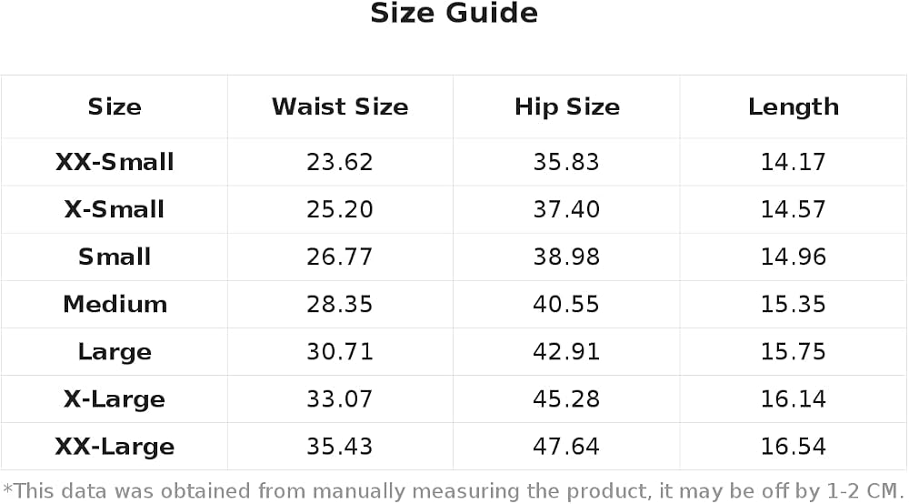Click the X-Small row label
This screenshot has width=909, height=504.
pos(115,209)
